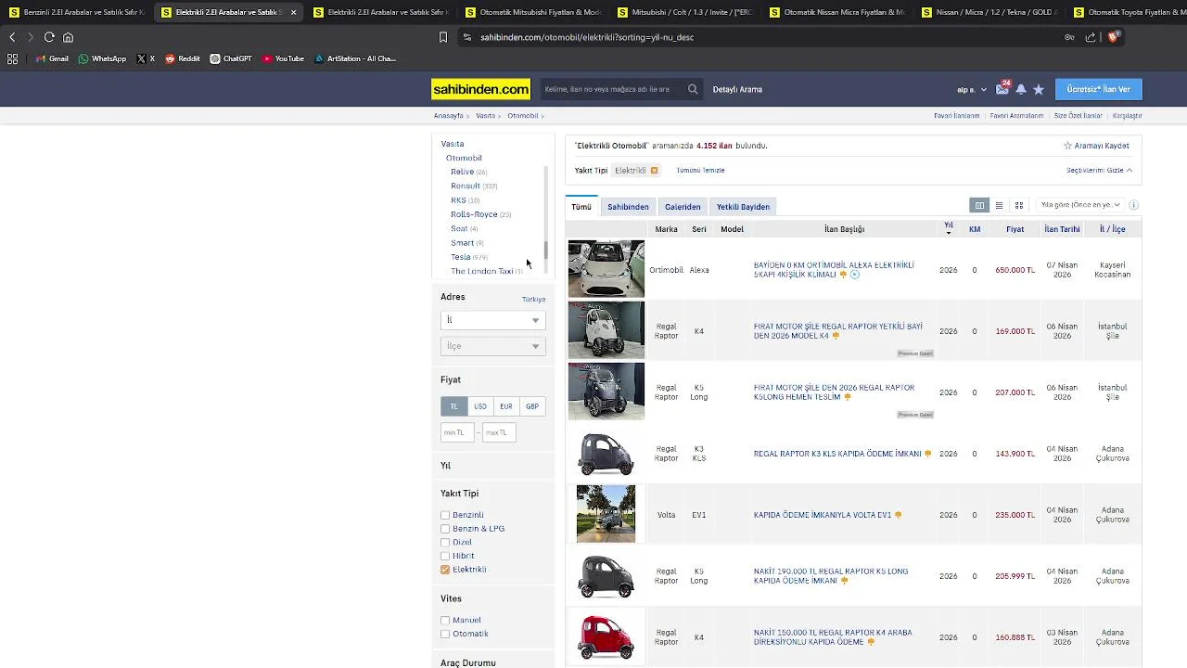
Task: Focus the site search input box
Action: 612,89
